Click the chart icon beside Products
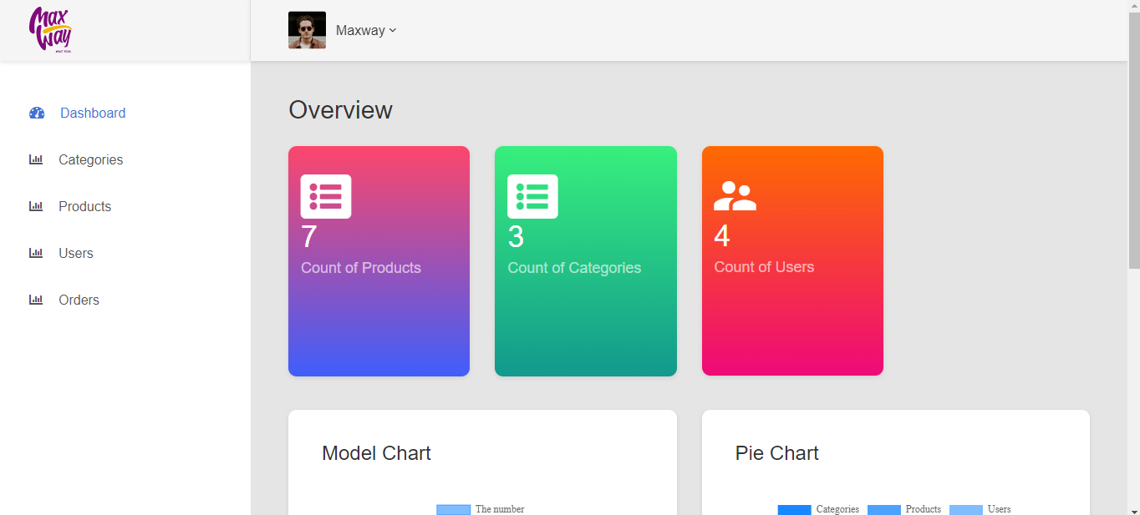Image resolution: width=1140 pixels, height=515 pixels. coord(36,206)
